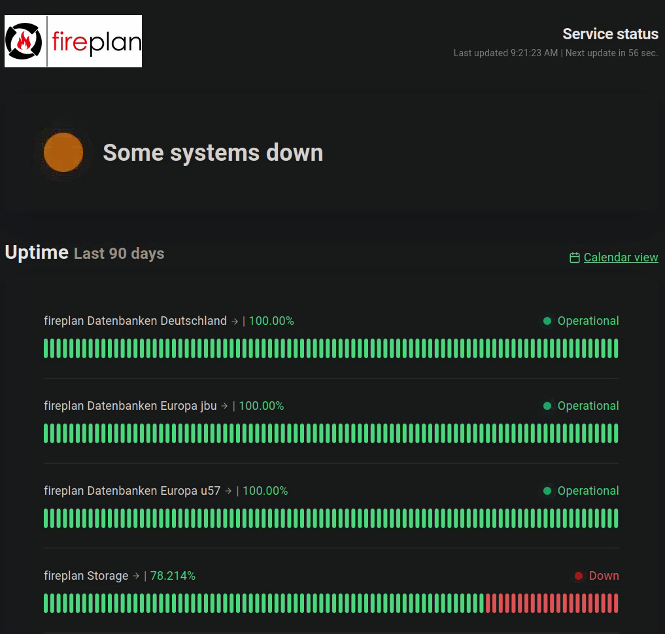The image size is (665, 634).
Task: Click the Service status heading
Action: tap(610, 34)
